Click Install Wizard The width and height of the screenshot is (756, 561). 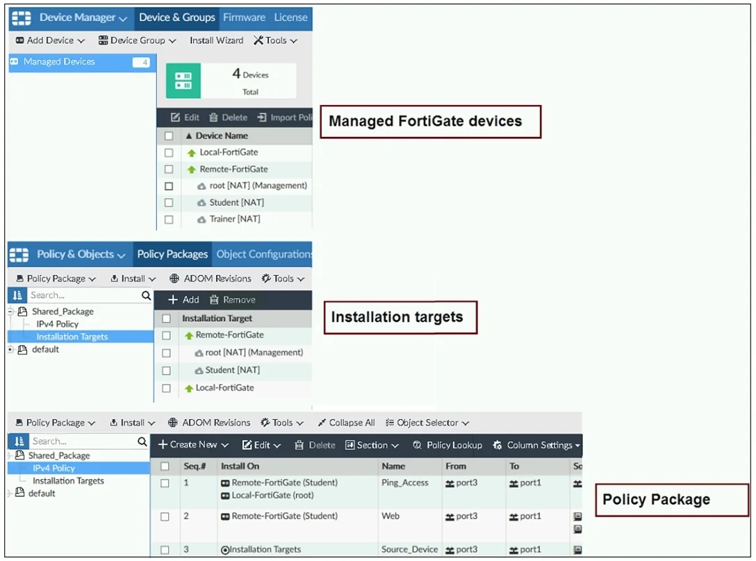tap(217, 40)
